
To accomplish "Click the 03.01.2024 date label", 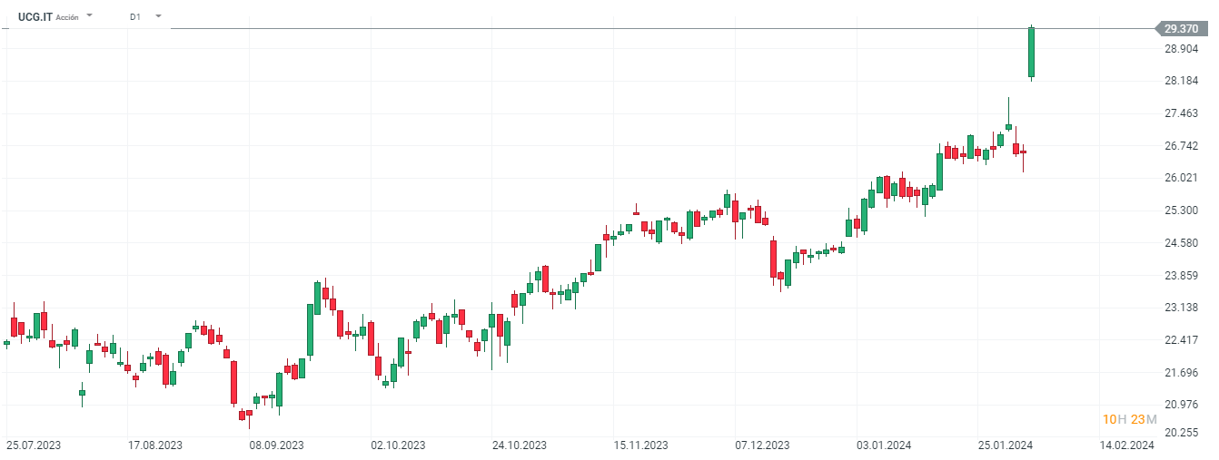I will point(885,445).
